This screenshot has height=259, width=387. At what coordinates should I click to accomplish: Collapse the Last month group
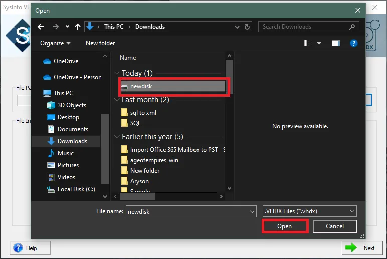(x=117, y=100)
